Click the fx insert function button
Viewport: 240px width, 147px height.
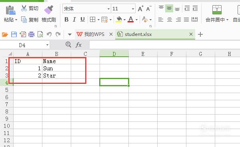[79, 45]
